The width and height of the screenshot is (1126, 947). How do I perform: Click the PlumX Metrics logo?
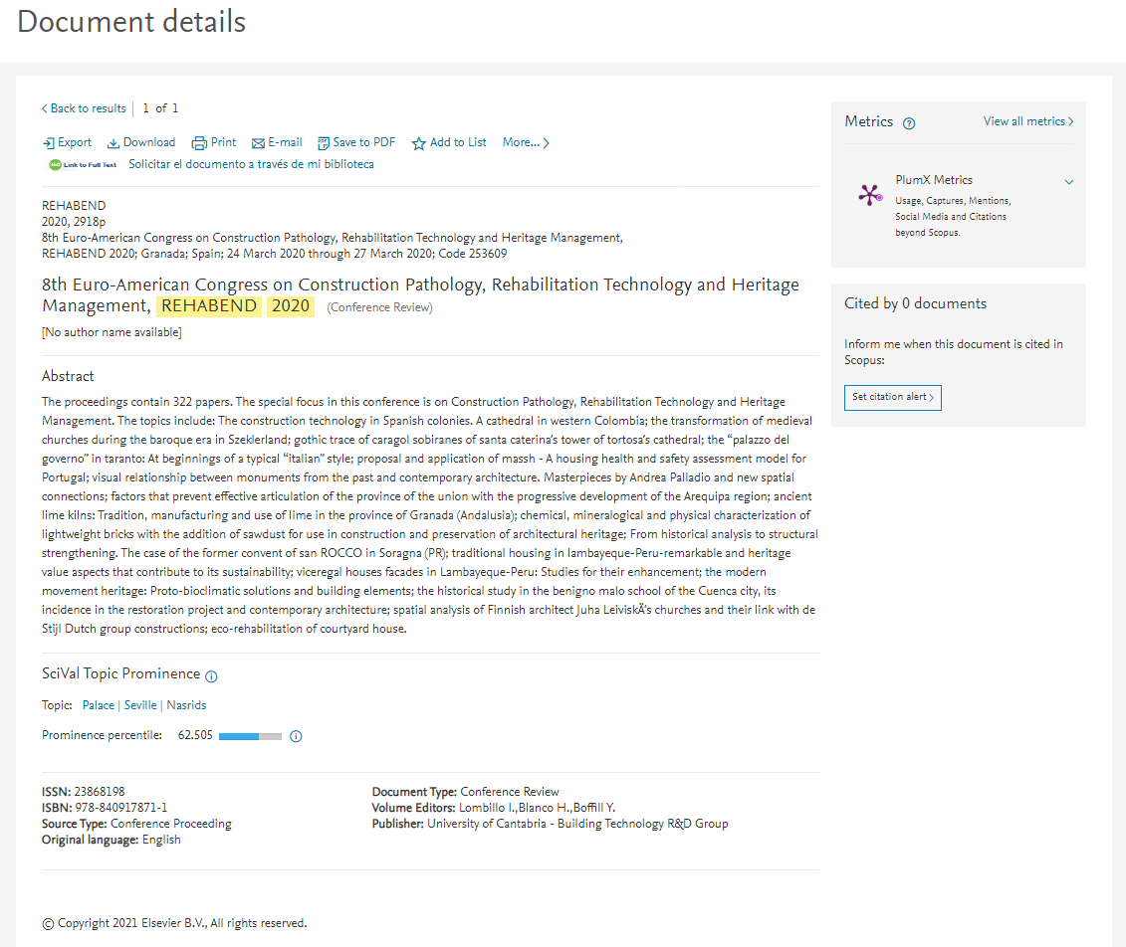[870, 194]
